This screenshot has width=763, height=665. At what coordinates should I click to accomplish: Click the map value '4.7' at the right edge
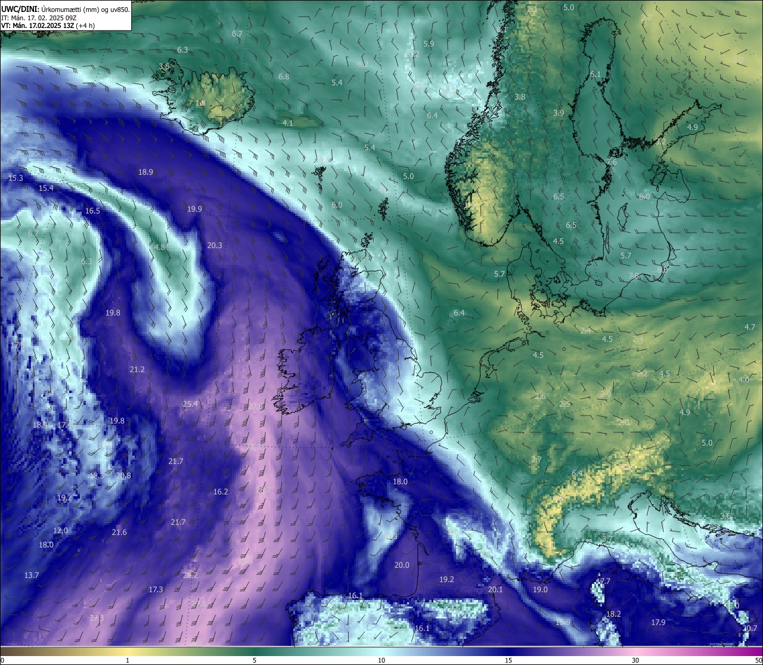click(x=750, y=327)
